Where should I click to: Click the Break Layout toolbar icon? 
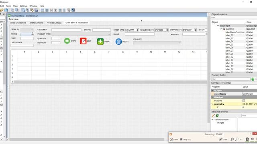pos(69,10)
